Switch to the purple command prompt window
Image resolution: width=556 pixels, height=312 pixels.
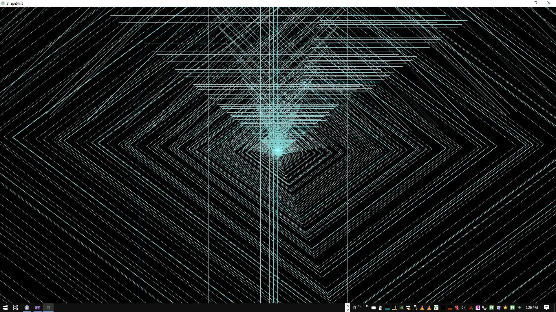(x=38, y=308)
